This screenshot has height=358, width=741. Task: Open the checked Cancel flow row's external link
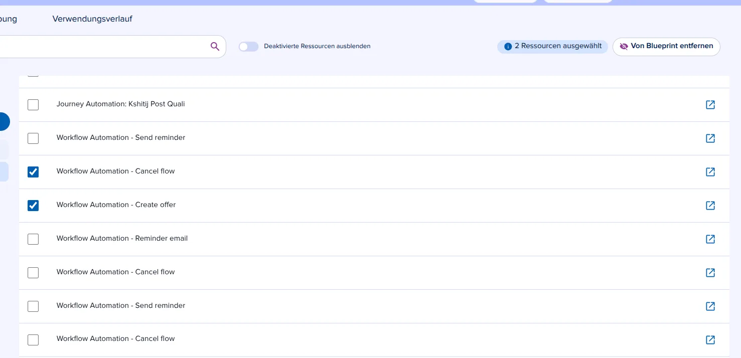tap(710, 172)
